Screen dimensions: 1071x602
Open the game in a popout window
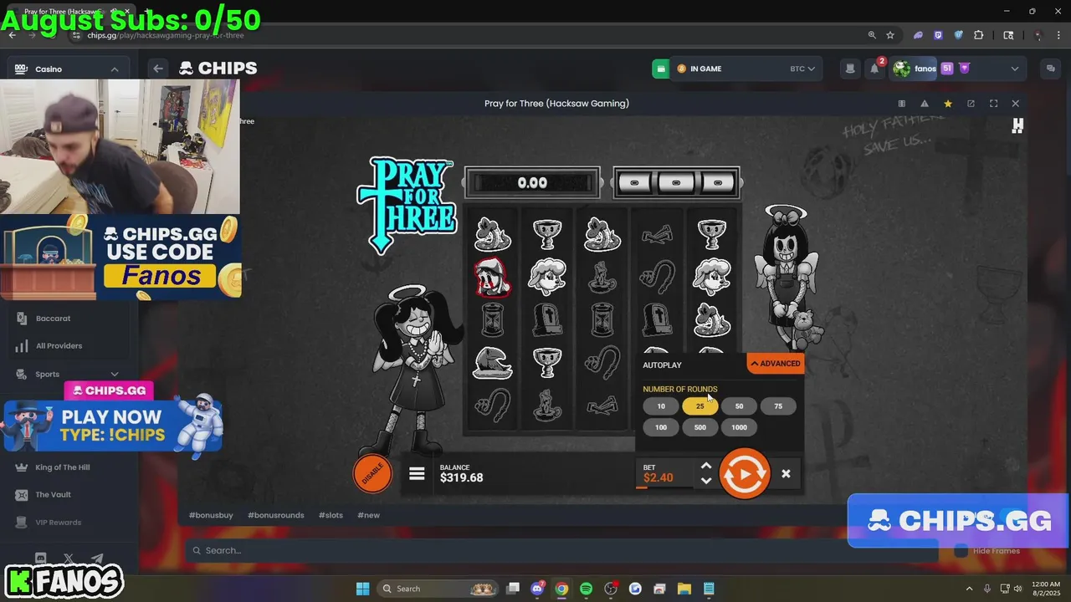971,104
